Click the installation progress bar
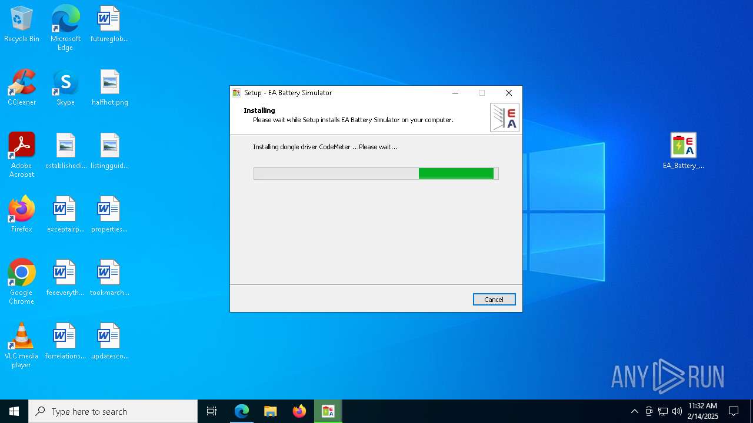Viewport: 753px width, 423px height. pyautogui.click(x=376, y=173)
